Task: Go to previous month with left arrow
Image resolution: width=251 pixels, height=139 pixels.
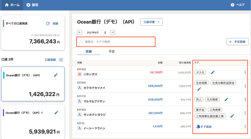Action: (80, 33)
